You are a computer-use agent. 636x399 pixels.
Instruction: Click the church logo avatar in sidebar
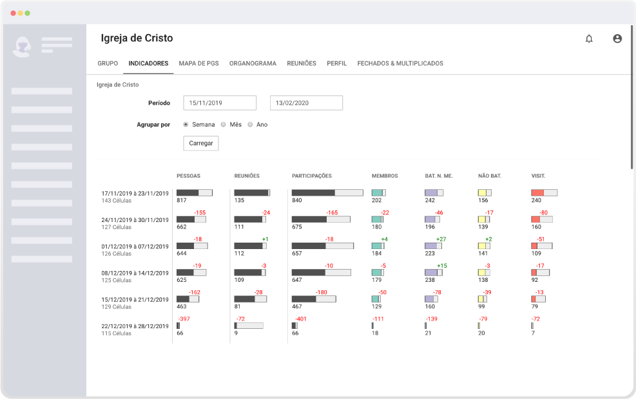point(22,46)
